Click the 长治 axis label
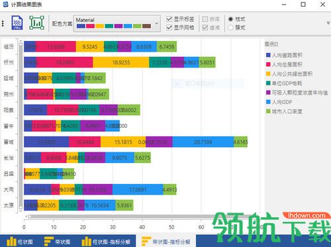The image size is (331, 247). (x=9, y=158)
